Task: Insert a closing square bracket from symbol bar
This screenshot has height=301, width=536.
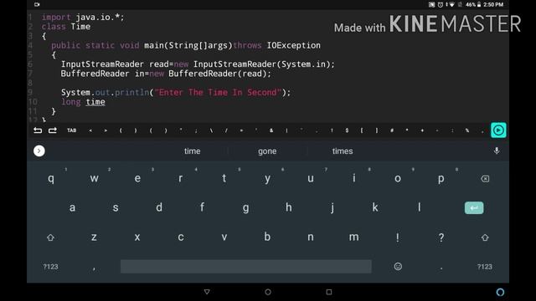Action: click(377, 130)
